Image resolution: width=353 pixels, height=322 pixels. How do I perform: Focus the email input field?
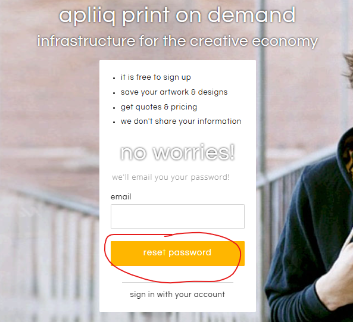177,216
